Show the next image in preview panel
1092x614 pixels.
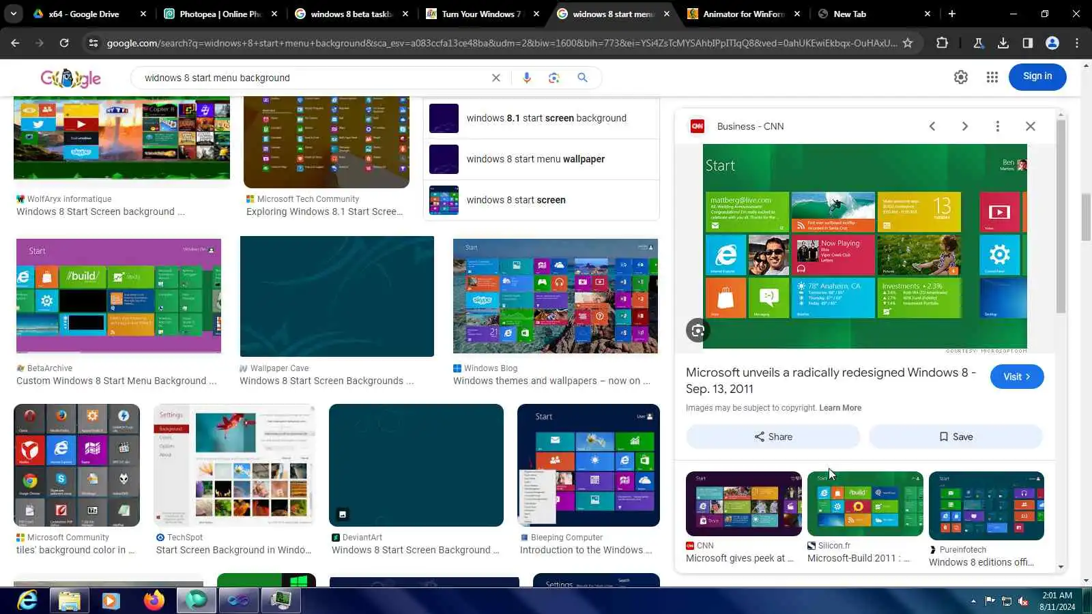click(x=965, y=126)
